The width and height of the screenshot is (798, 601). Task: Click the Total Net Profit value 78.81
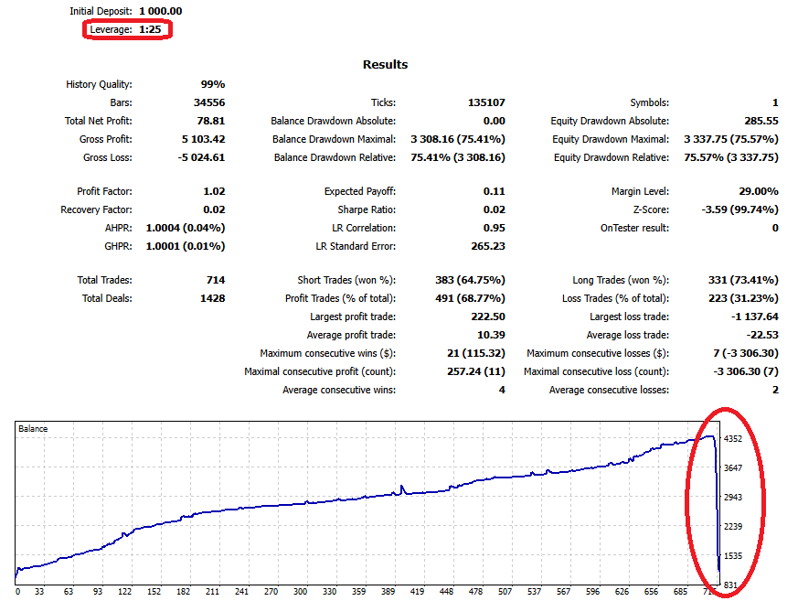(210, 121)
